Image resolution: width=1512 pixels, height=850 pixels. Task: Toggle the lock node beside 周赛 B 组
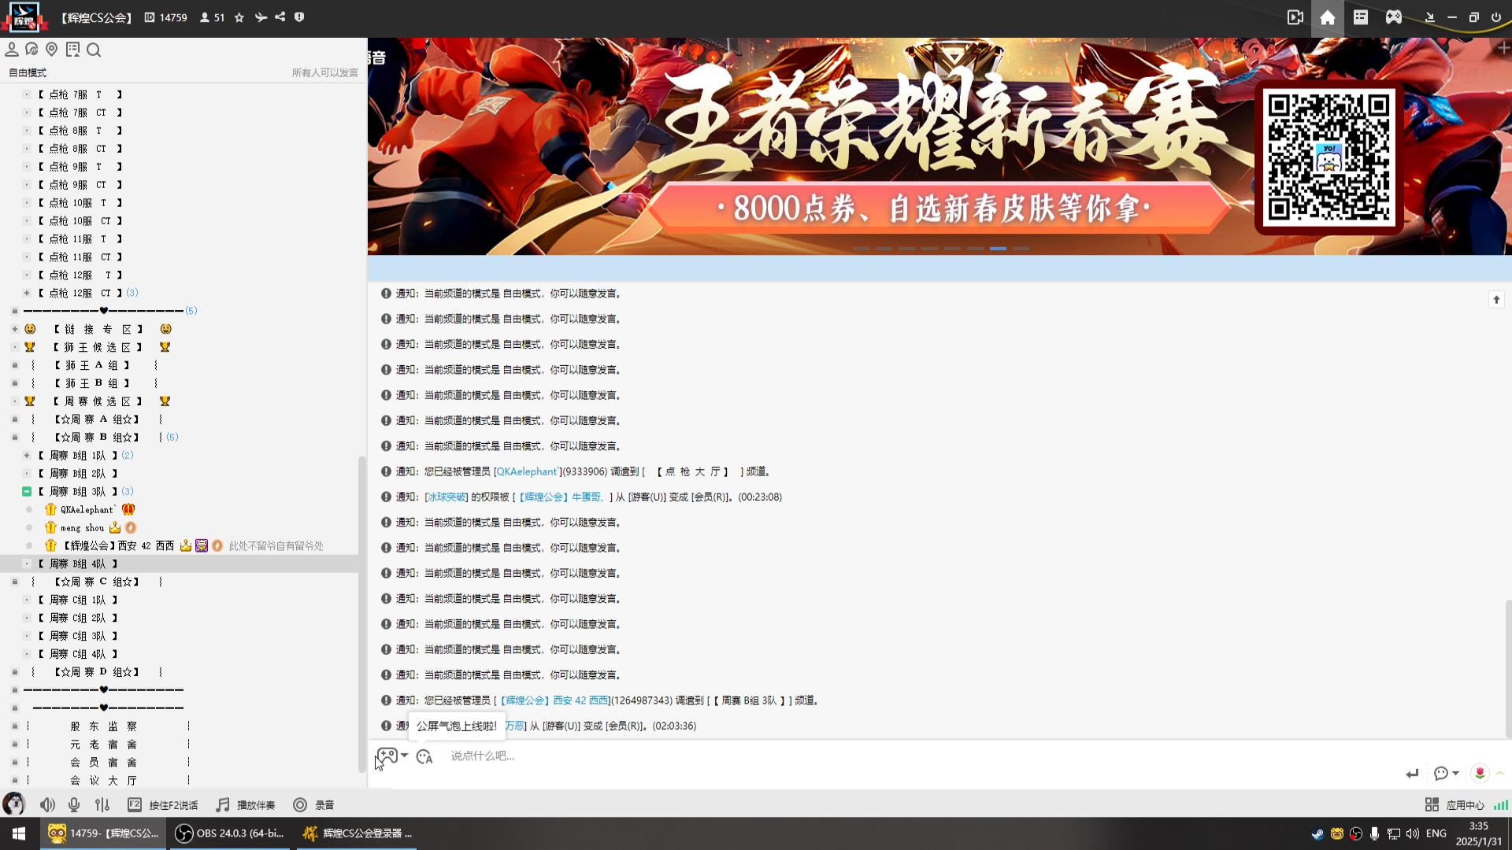tap(15, 438)
